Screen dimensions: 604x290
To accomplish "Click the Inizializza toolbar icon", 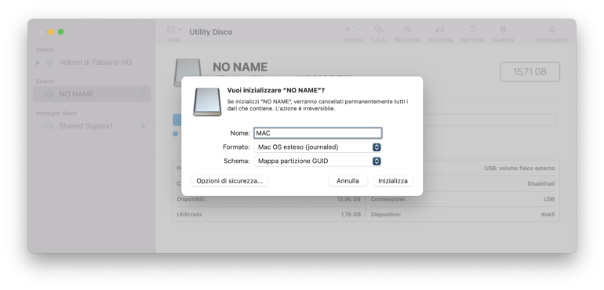I will pyautogui.click(x=439, y=29).
